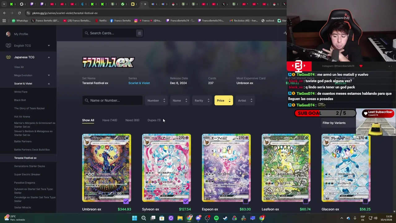Focus the Name or Number filter field
396x223 pixels.
112,100
